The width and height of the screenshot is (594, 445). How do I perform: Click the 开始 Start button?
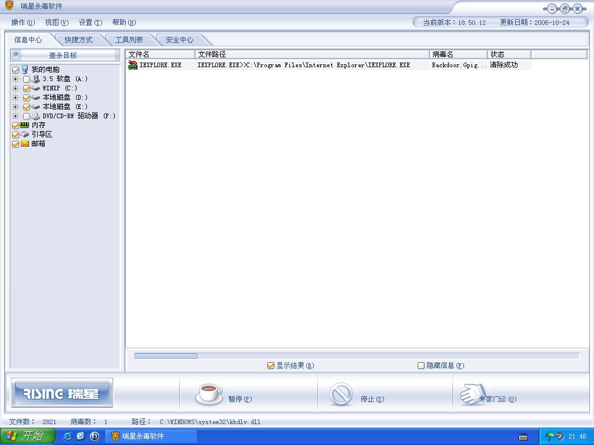point(28,436)
